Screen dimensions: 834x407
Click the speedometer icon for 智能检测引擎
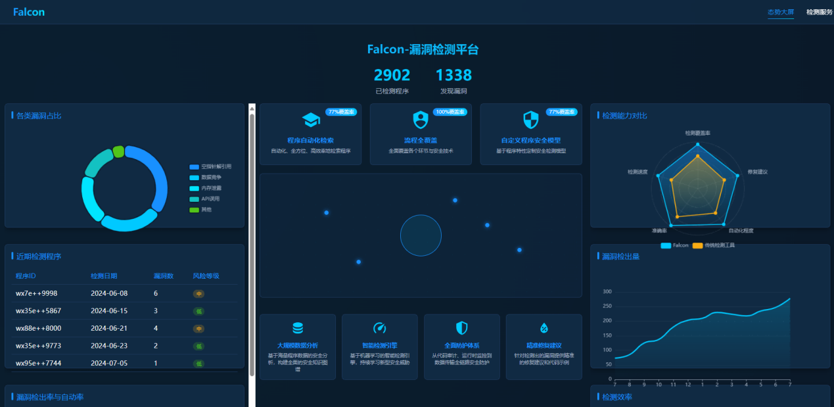click(379, 328)
